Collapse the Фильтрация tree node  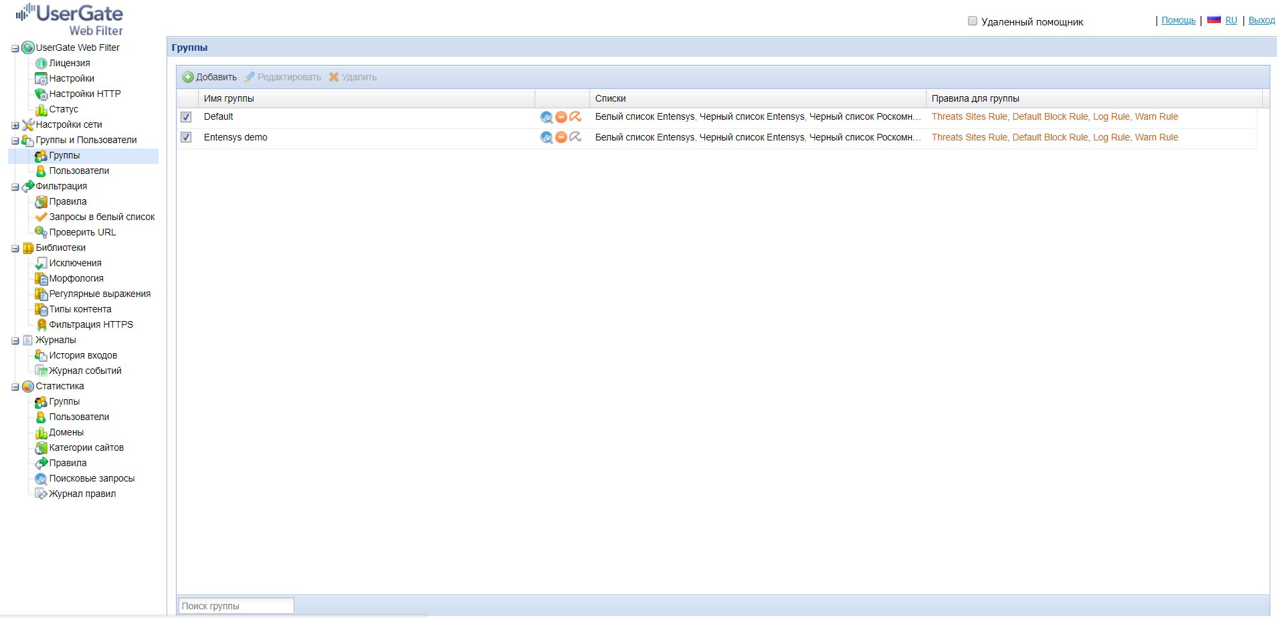click(15, 187)
